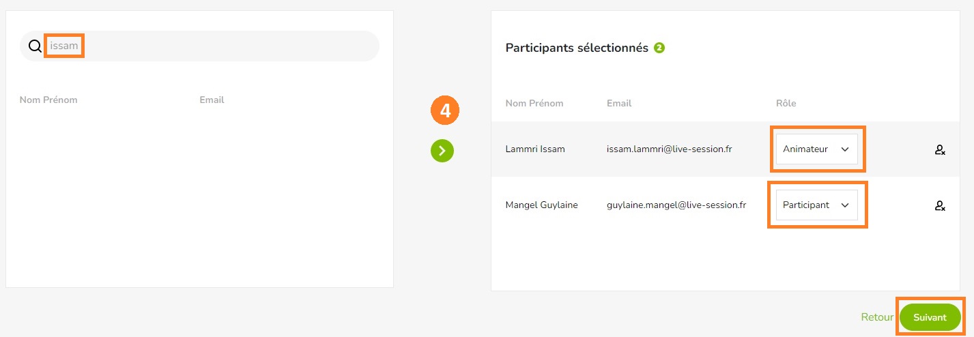Remove Mangel Guylaine using the user-x icon
Viewport: 974px width, 337px height.
click(x=940, y=205)
